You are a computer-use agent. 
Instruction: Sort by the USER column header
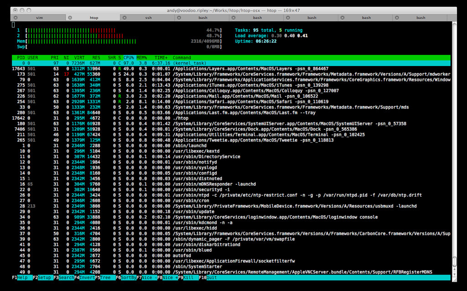point(33,58)
